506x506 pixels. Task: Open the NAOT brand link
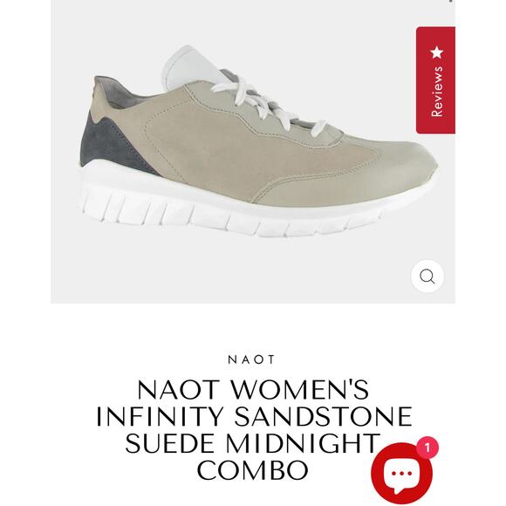pos(251,359)
